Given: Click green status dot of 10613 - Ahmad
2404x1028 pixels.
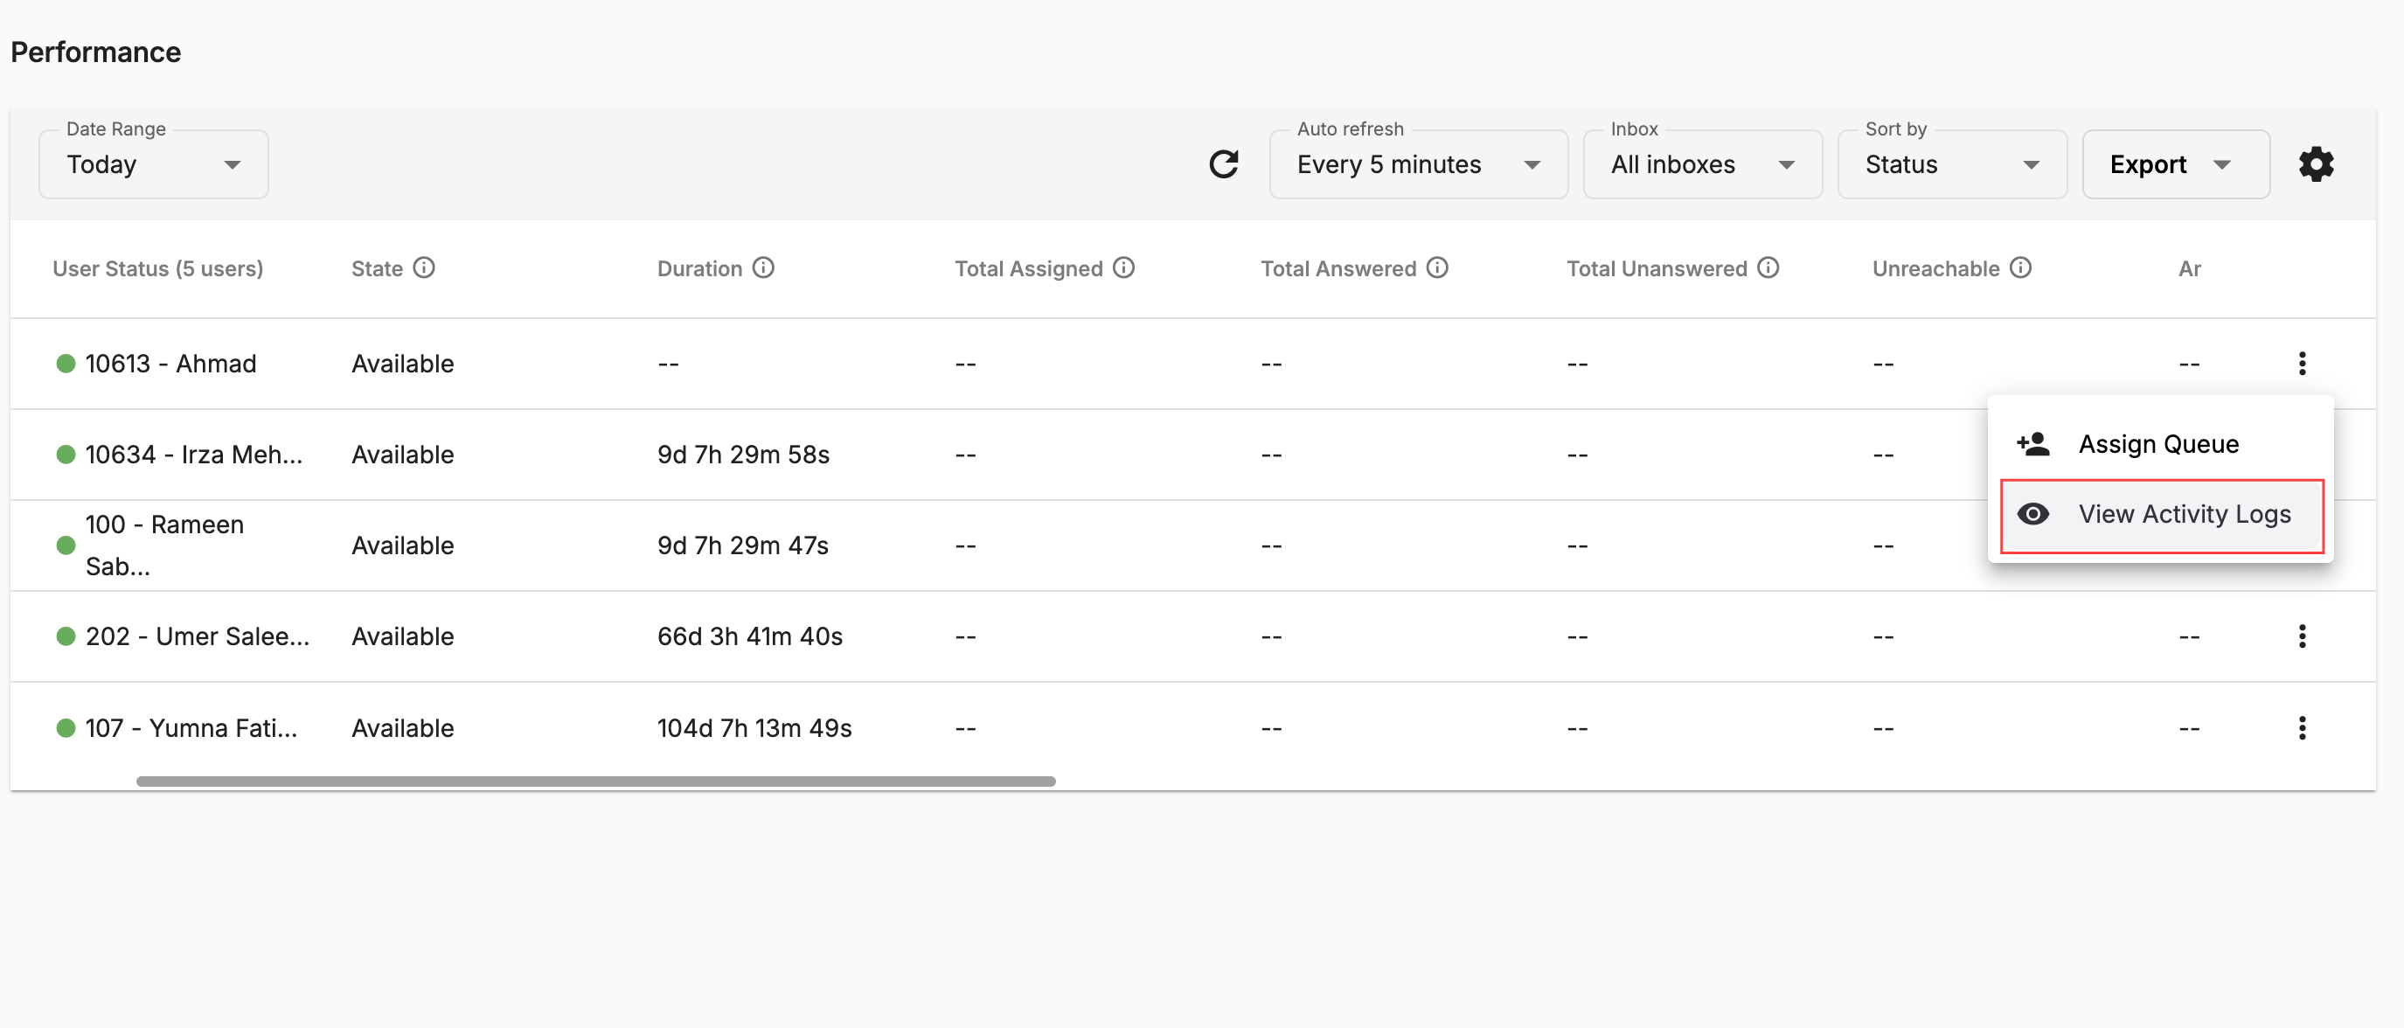Looking at the screenshot, I should point(66,364).
